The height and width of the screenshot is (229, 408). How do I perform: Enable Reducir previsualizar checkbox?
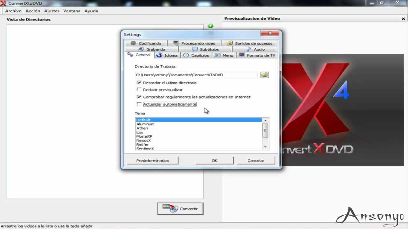(x=139, y=90)
